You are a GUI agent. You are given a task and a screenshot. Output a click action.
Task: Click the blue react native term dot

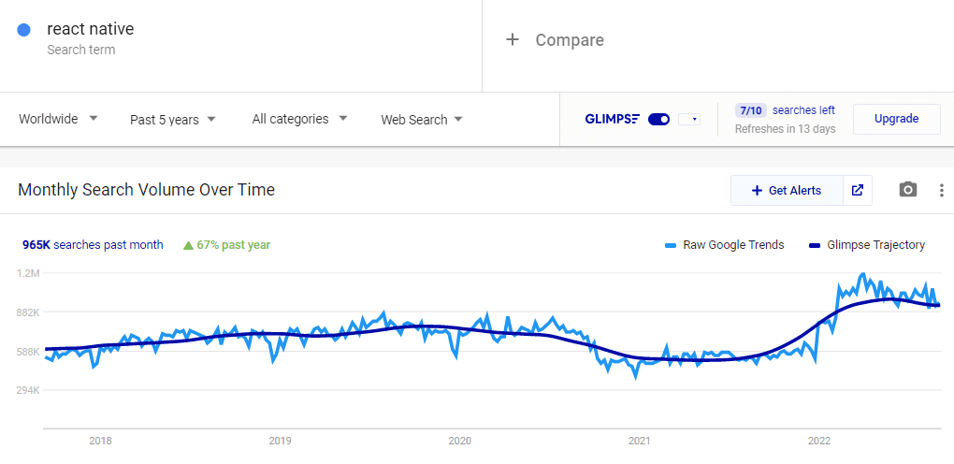(x=24, y=30)
